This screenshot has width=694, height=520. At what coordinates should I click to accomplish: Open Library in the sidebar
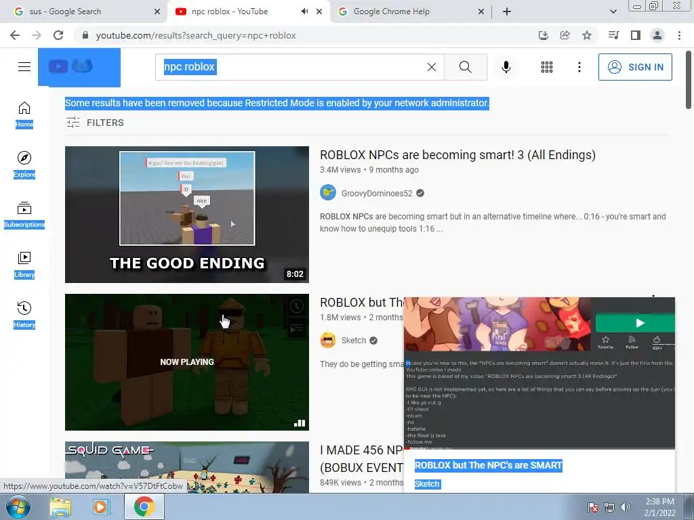(24, 265)
